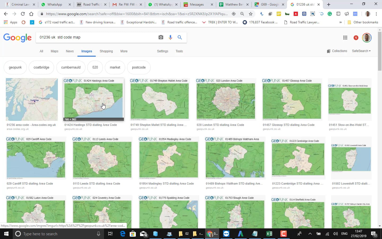Open the More search categories menu

coord(124,51)
